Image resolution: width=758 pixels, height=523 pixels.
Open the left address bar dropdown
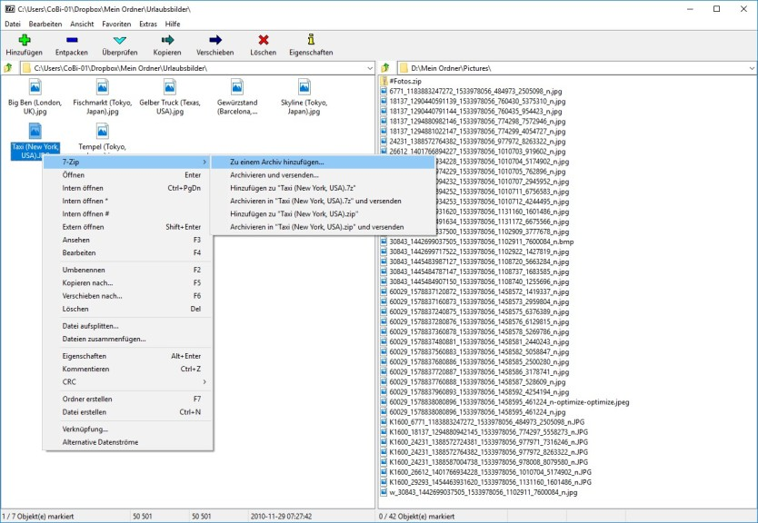[368, 67]
